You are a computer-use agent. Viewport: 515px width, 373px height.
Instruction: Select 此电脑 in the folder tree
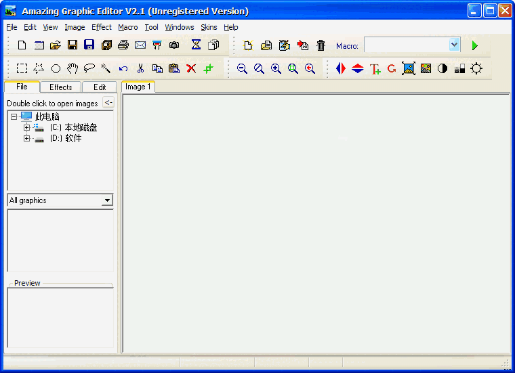(47, 117)
